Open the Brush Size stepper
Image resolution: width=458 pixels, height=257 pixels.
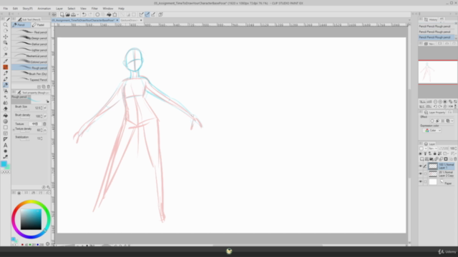pos(42,108)
